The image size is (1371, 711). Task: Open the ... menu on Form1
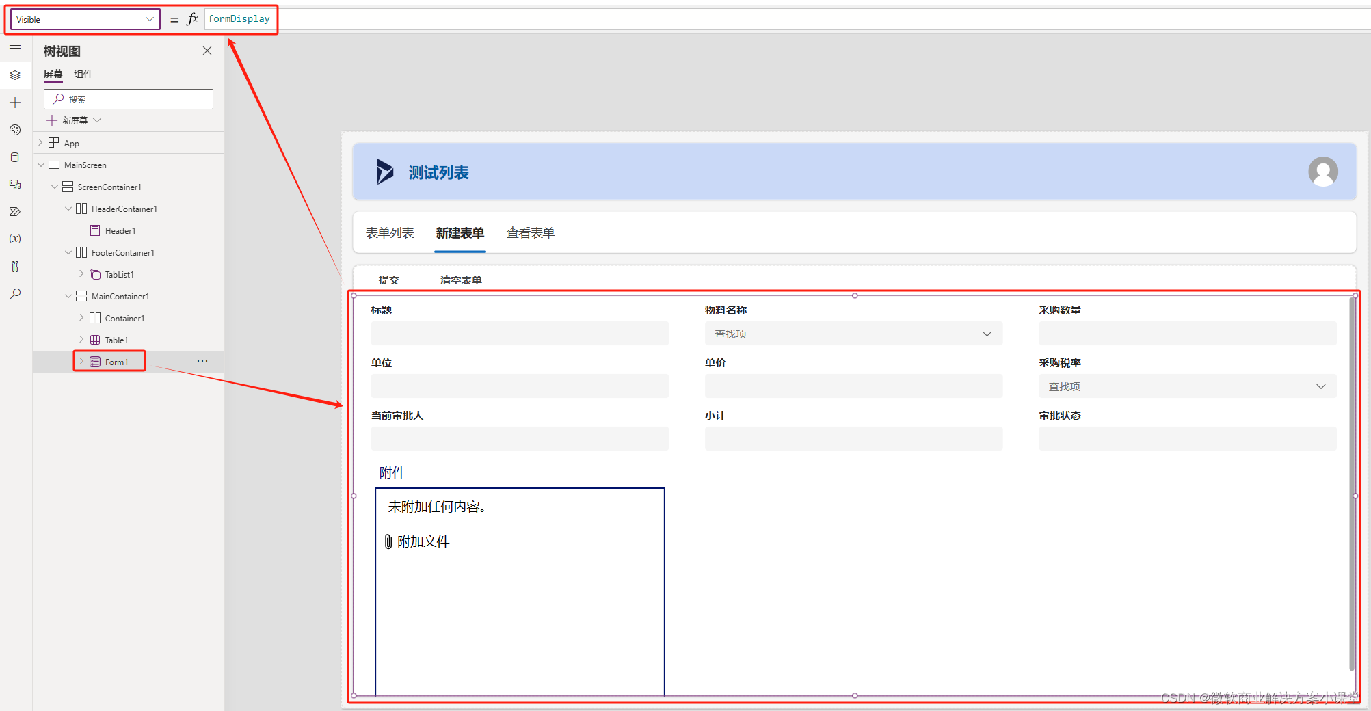click(202, 361)
